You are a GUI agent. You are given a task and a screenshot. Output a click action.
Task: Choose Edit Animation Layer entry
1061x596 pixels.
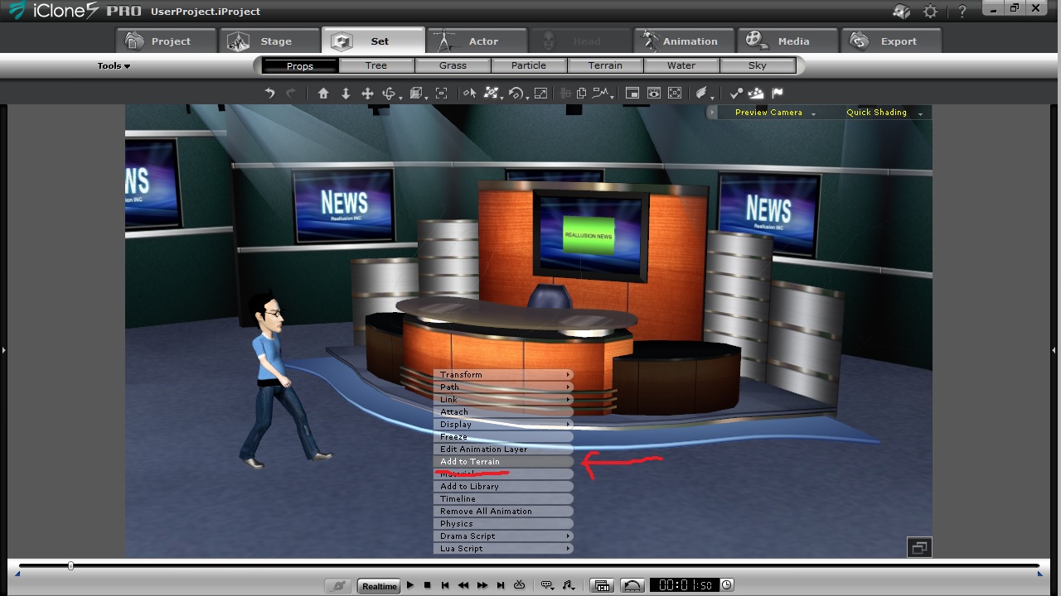(x=503, y=449)
